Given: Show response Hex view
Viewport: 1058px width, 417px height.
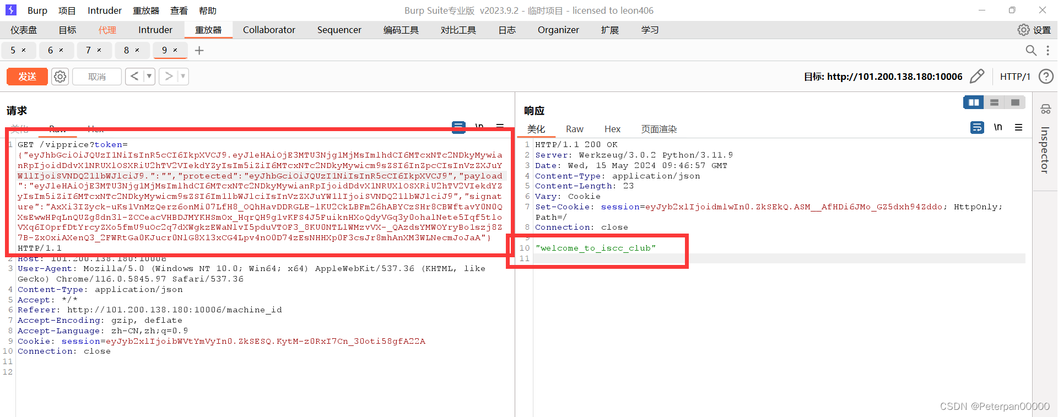Looking at the screenshot, I should tap(612, 129).
